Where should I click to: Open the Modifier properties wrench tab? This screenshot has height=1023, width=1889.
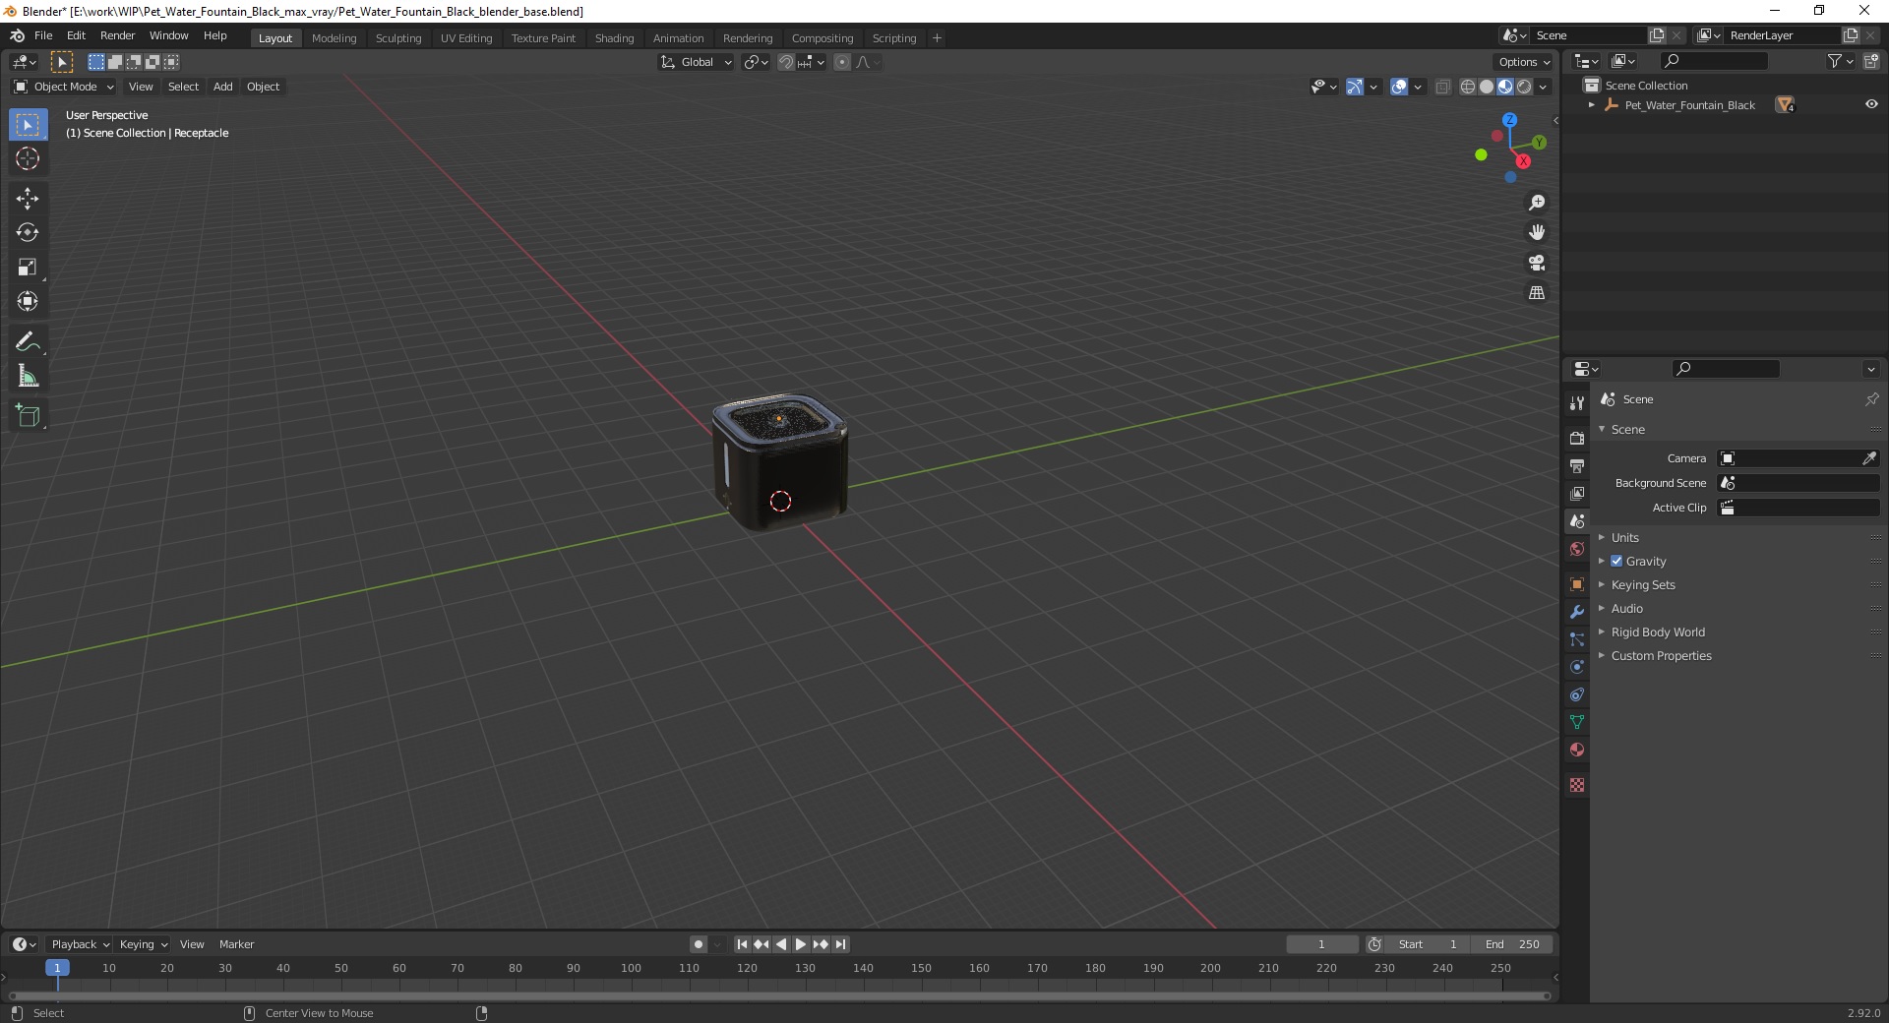1577,612
